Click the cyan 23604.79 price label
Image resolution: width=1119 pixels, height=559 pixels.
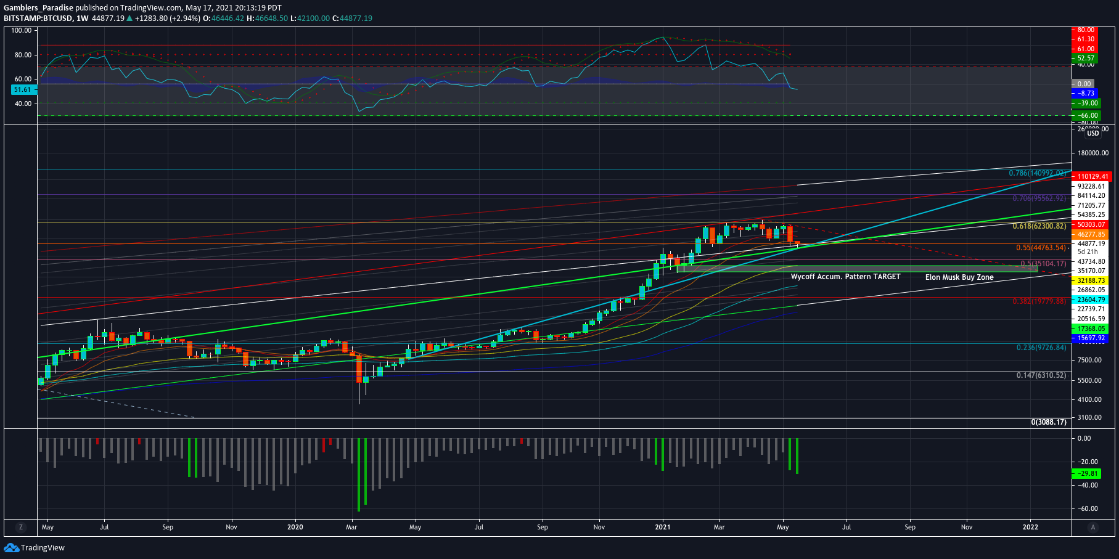click(x=1091, y=300)
